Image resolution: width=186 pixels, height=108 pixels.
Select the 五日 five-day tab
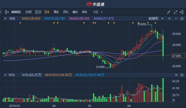tap(38, 12)
